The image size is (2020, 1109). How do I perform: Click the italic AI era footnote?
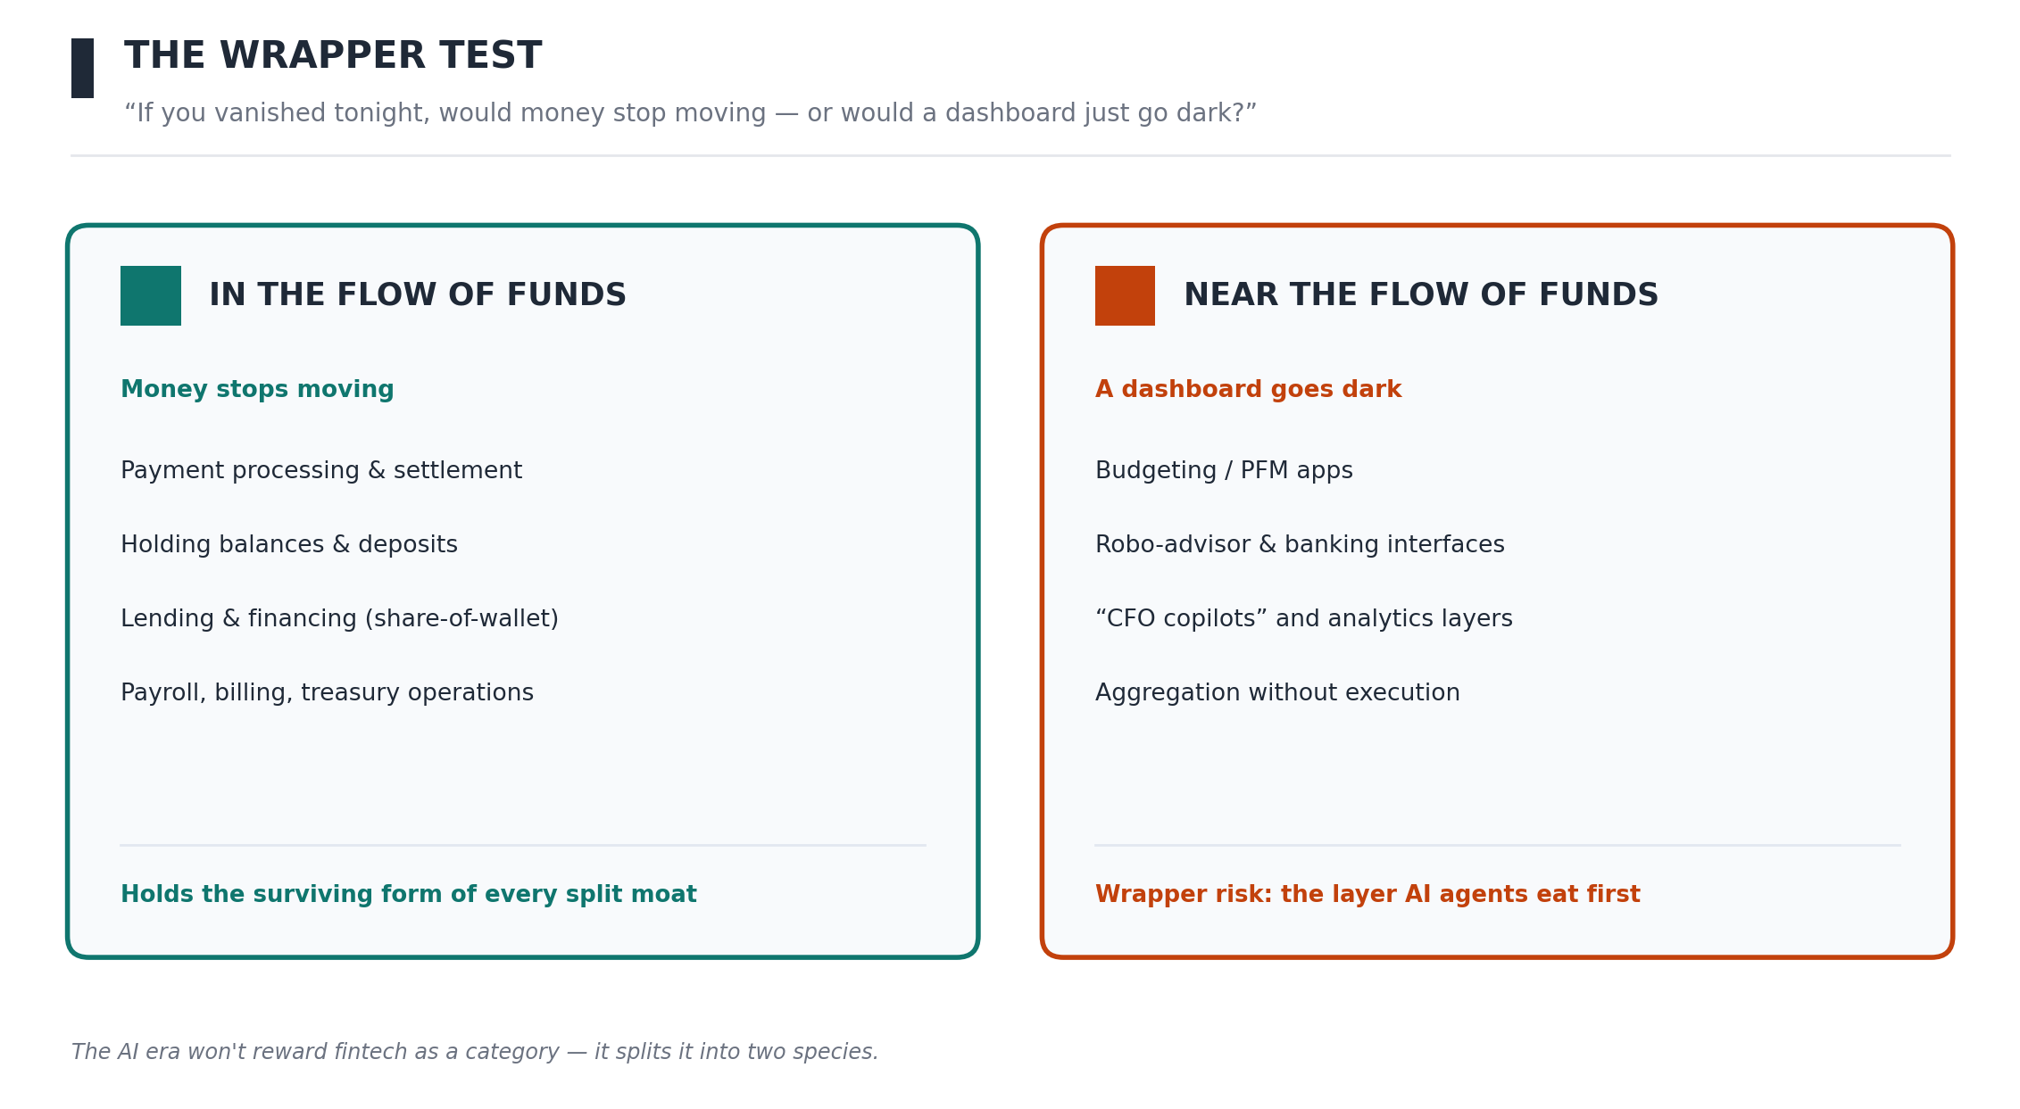[x=475, y=1052]
